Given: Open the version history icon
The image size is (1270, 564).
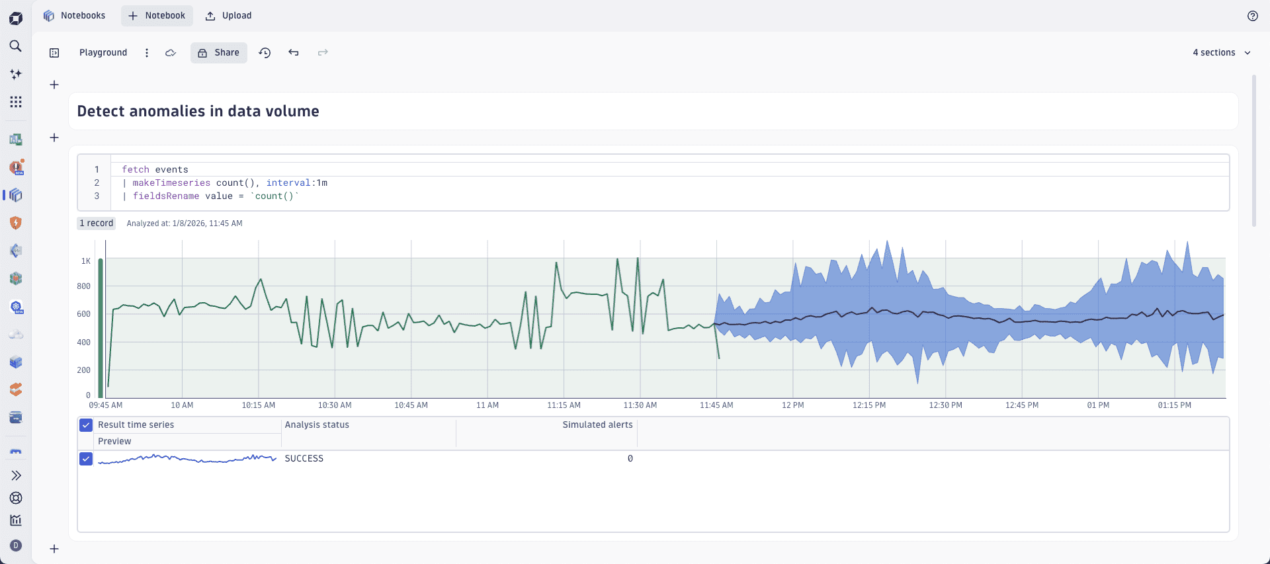Looking at the screenshot, I should click(265, 53).
